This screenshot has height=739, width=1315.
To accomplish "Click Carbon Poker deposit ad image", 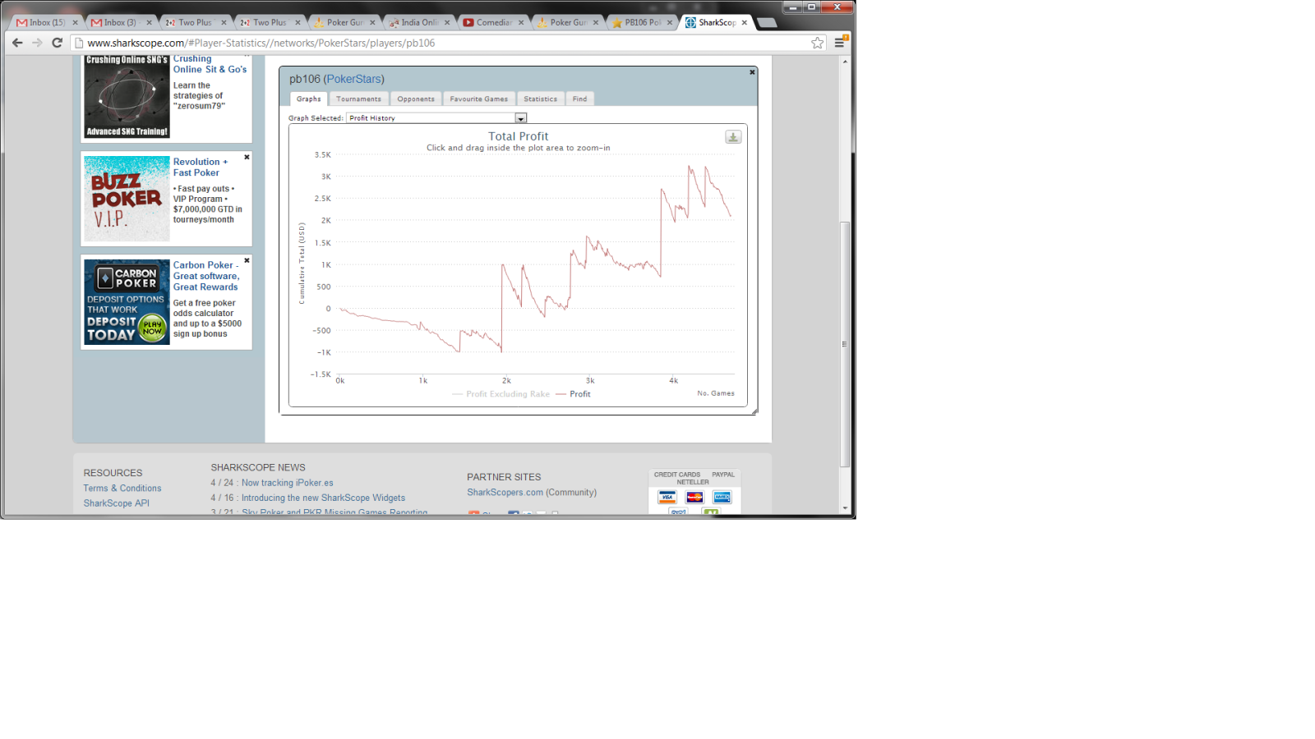I will click(x=127, y=302).
